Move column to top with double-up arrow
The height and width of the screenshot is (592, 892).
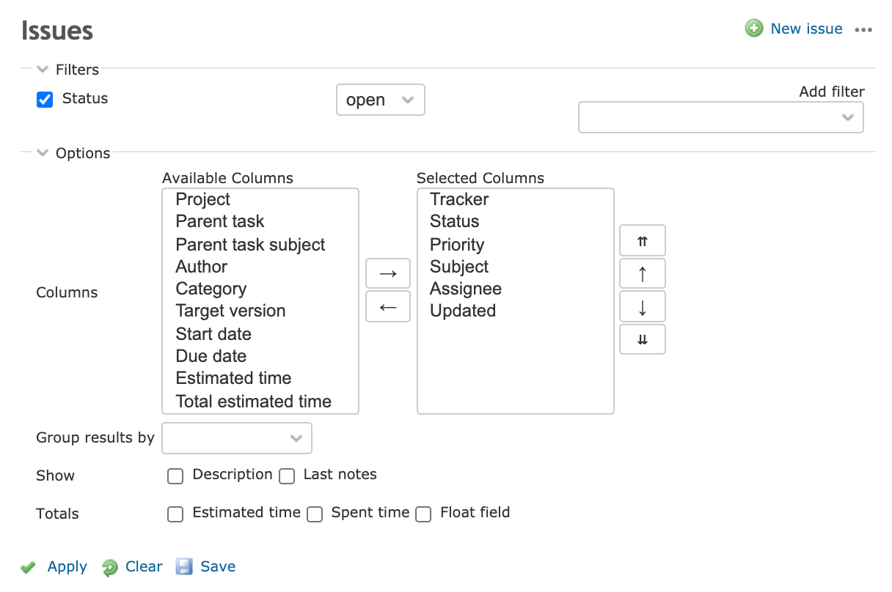point(643,240)
